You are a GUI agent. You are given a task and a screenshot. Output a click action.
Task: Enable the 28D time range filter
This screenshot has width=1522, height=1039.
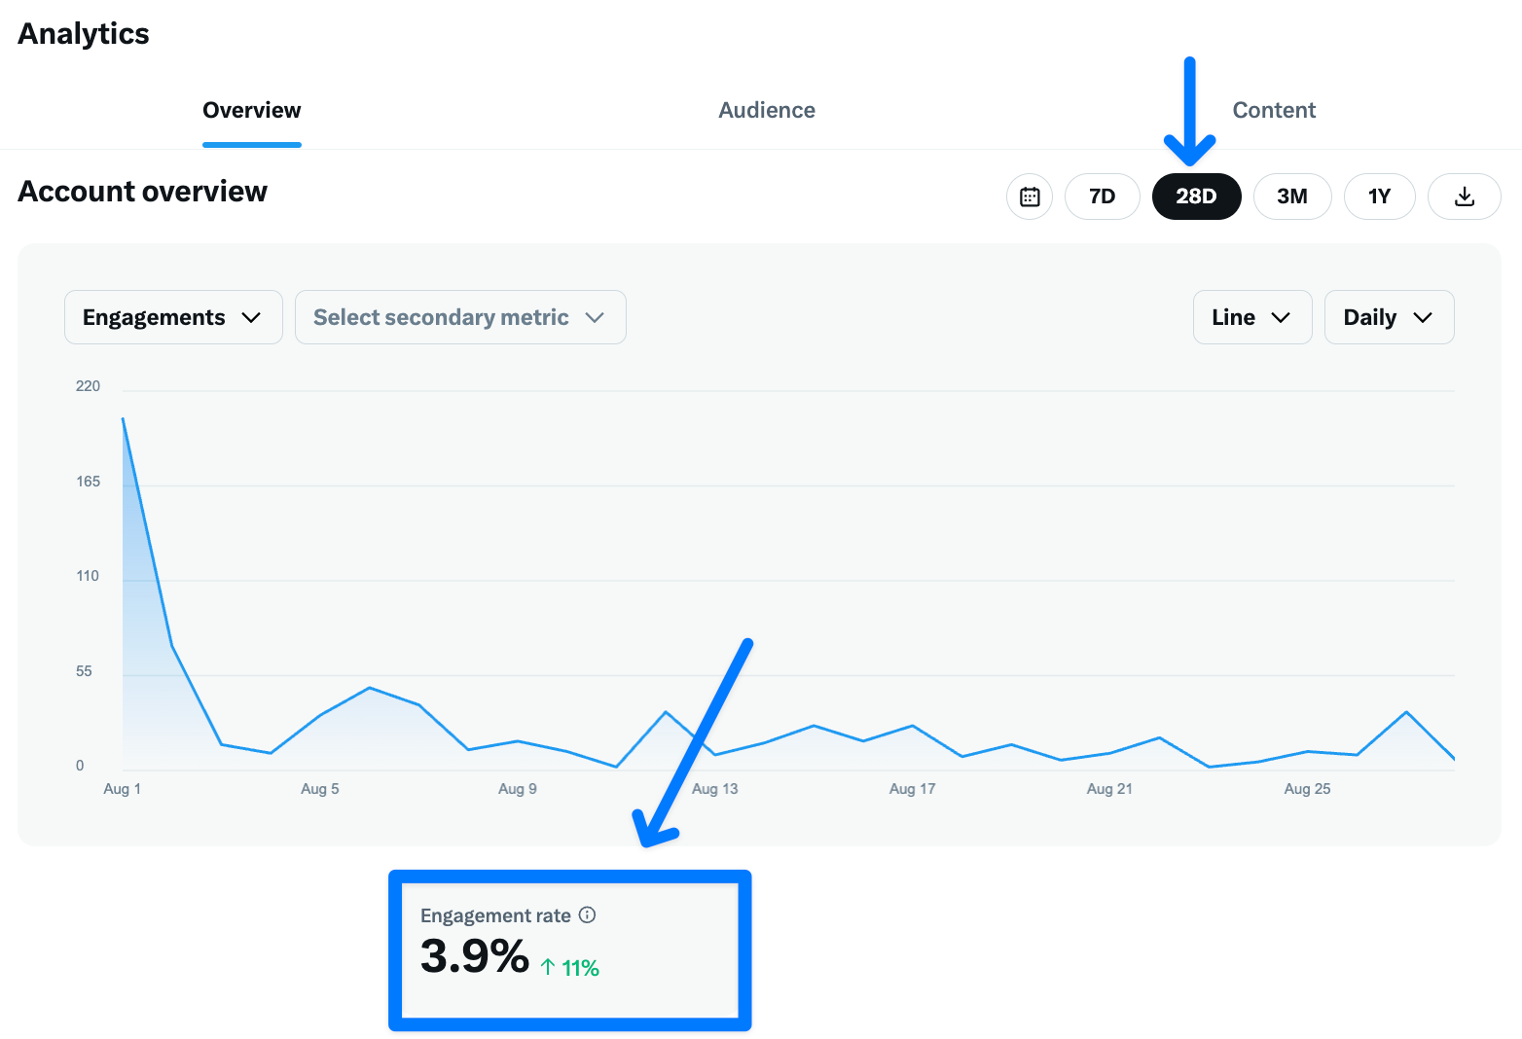point(1197,197)
